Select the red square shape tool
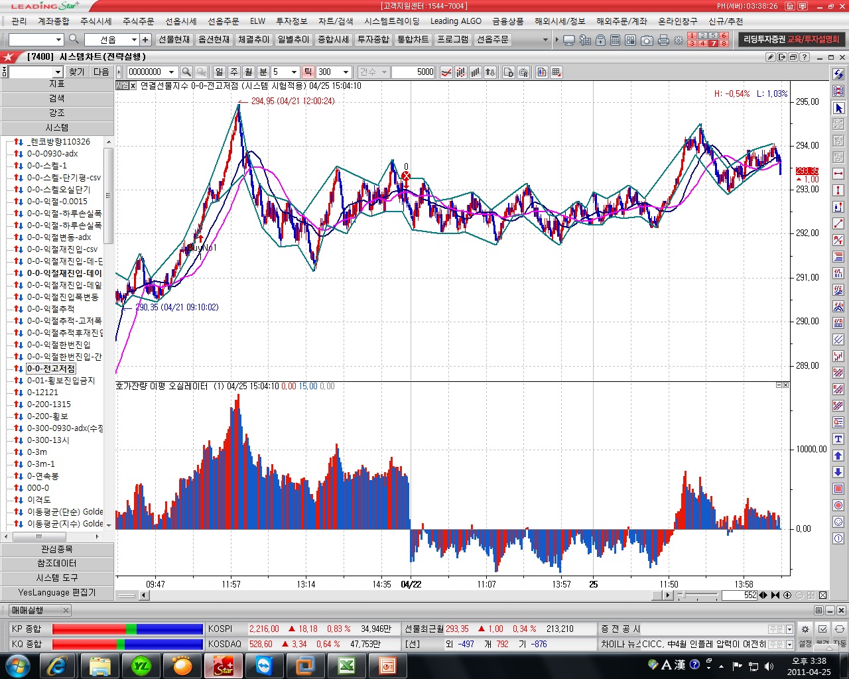Image resolution: width=849 pixels, height=679 pixels. (x=838, y=489)
